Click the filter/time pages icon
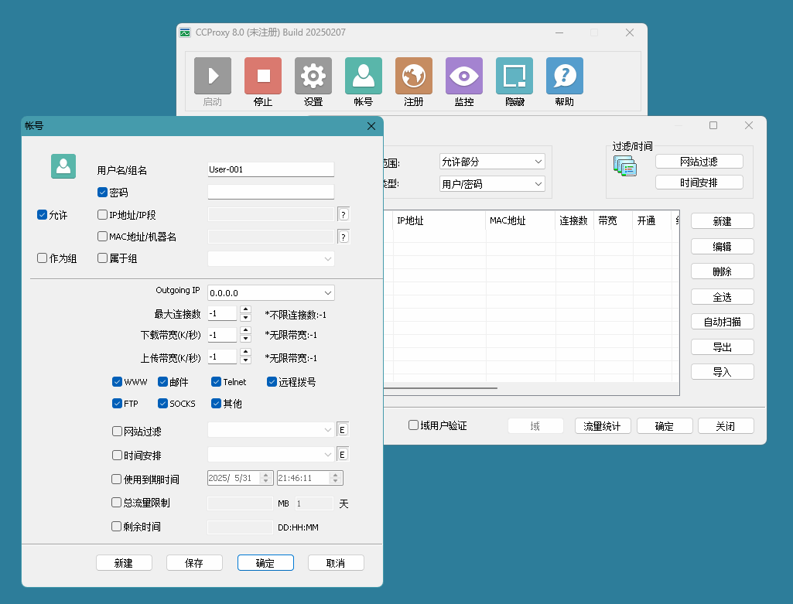The image size is (793, 604). (x=624, y=166)
